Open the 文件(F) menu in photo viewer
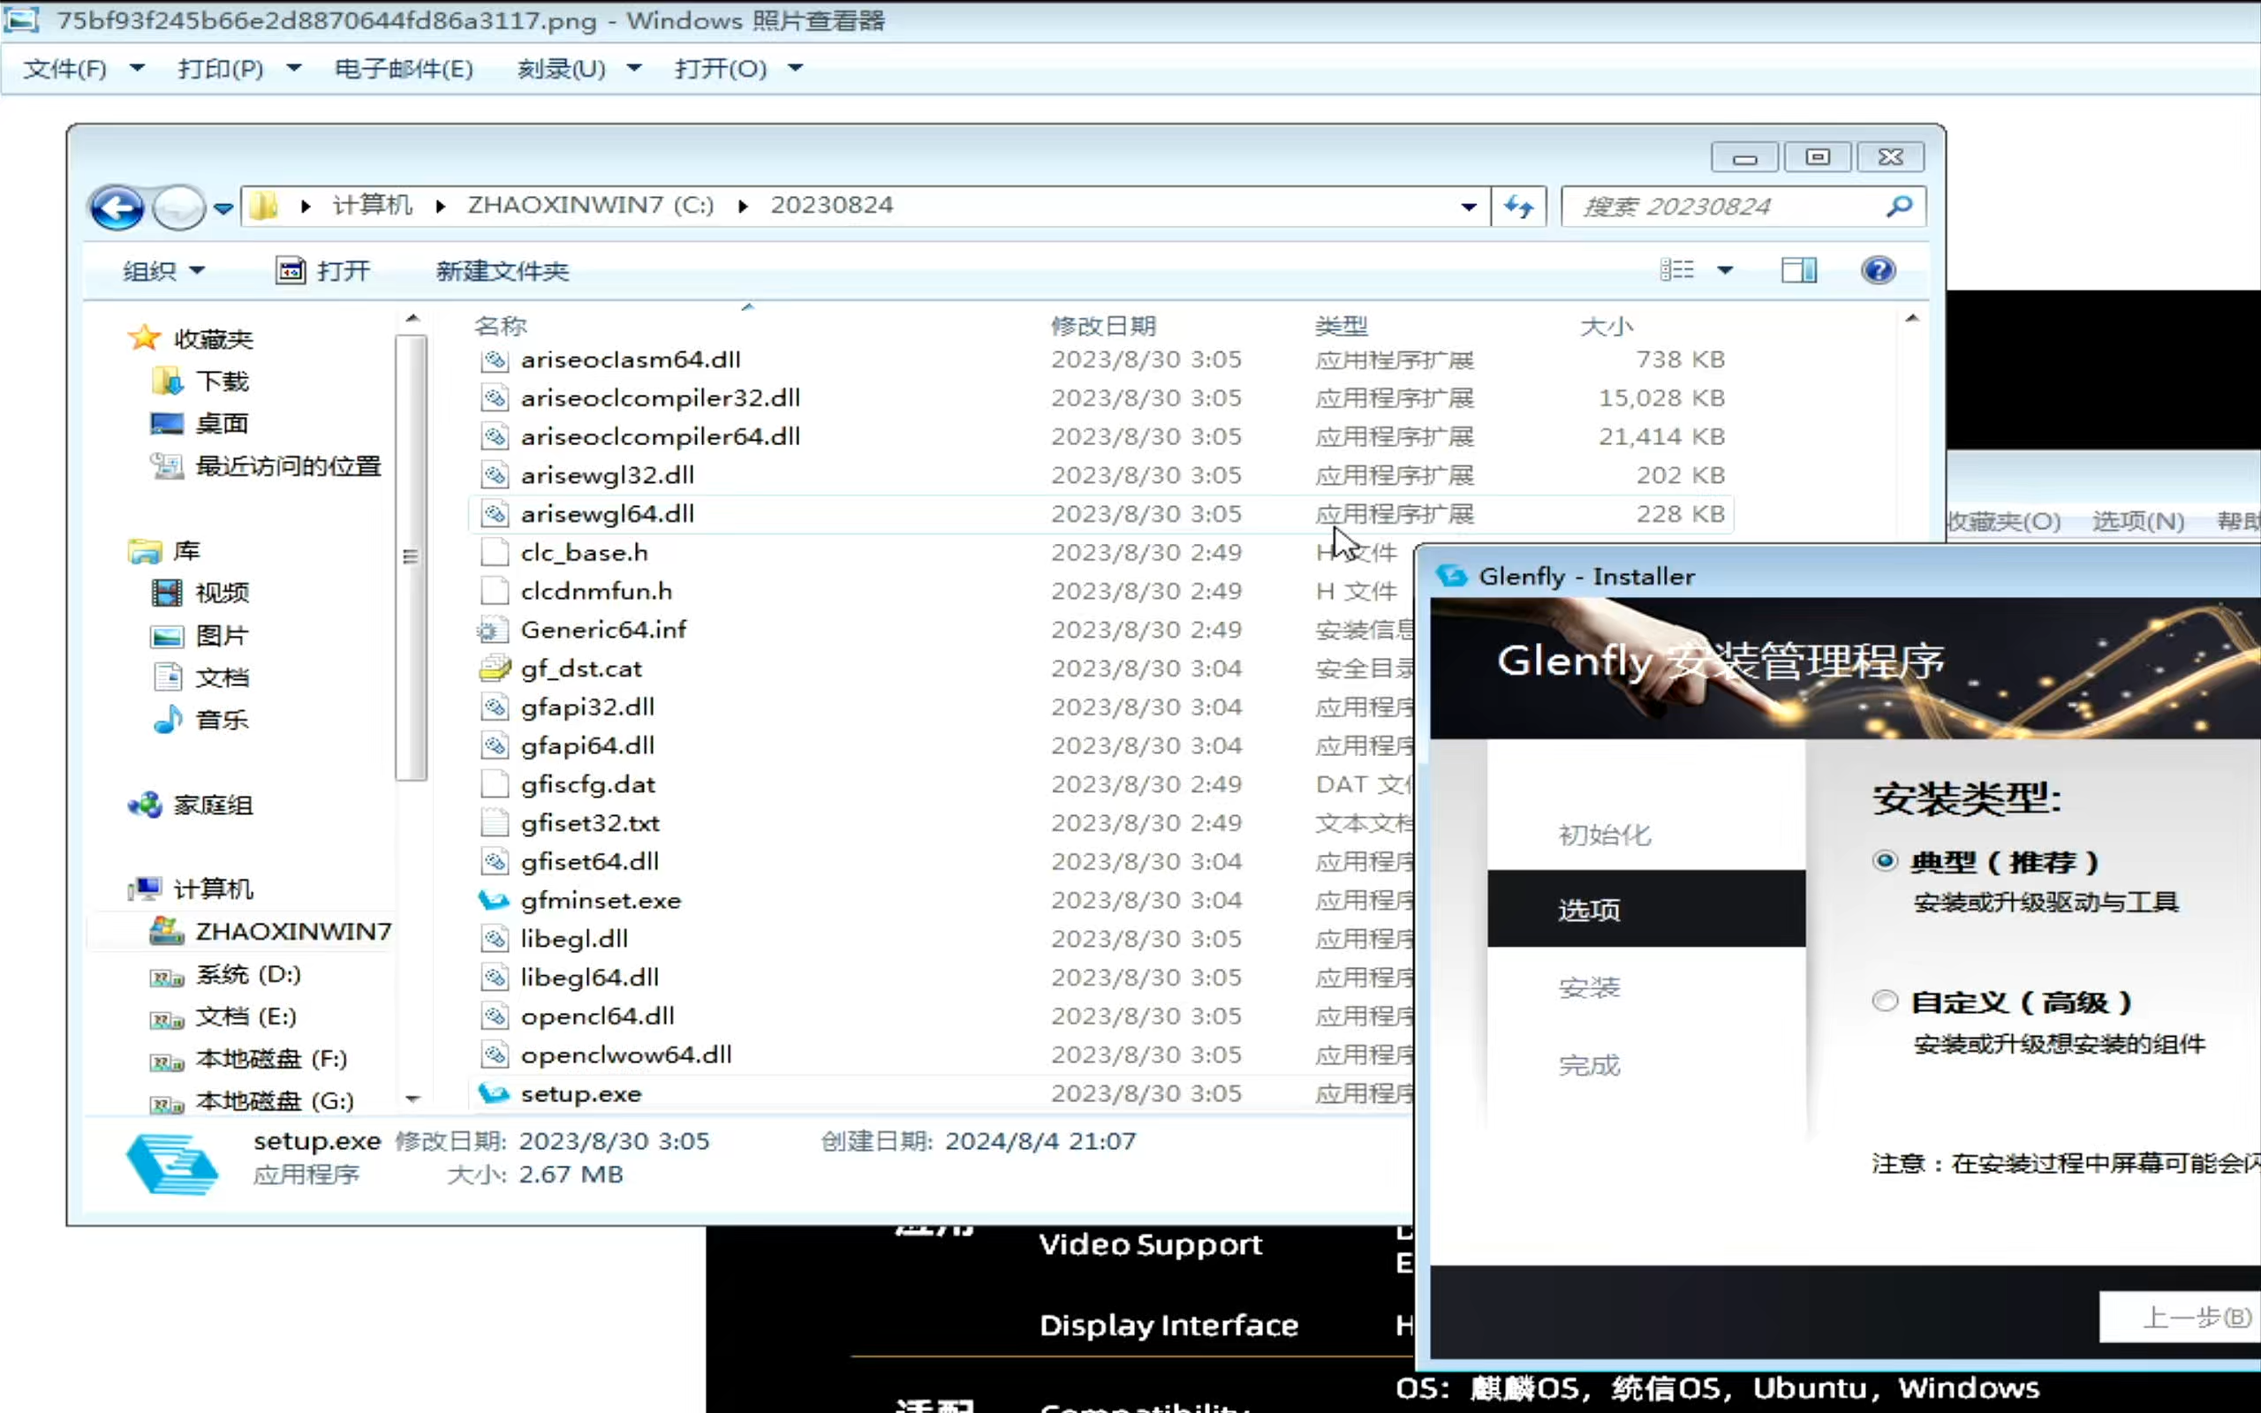Viewport: 2261px width, 1413px height. click(x=83, y=68)
